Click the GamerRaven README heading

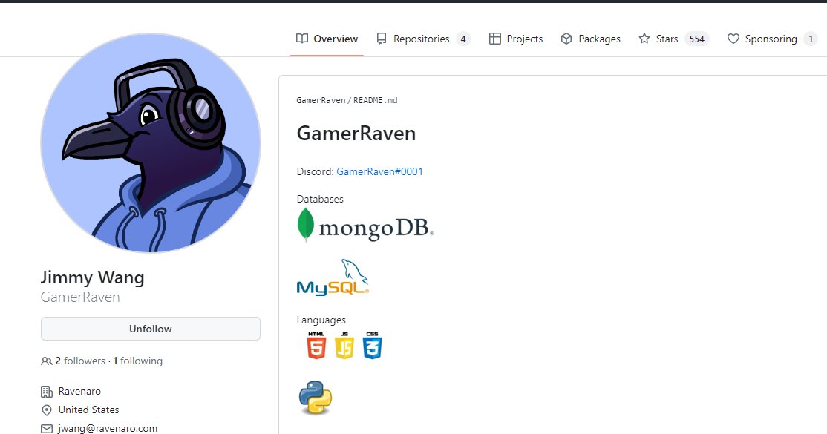tap(356, 134)
